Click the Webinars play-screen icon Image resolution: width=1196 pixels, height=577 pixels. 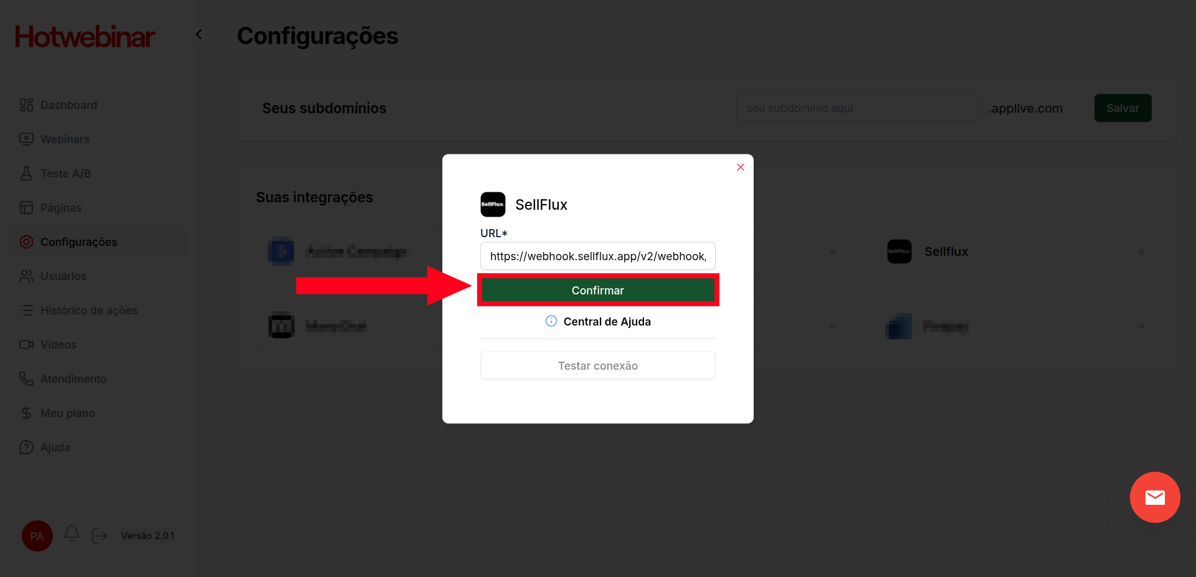point(26,139)
